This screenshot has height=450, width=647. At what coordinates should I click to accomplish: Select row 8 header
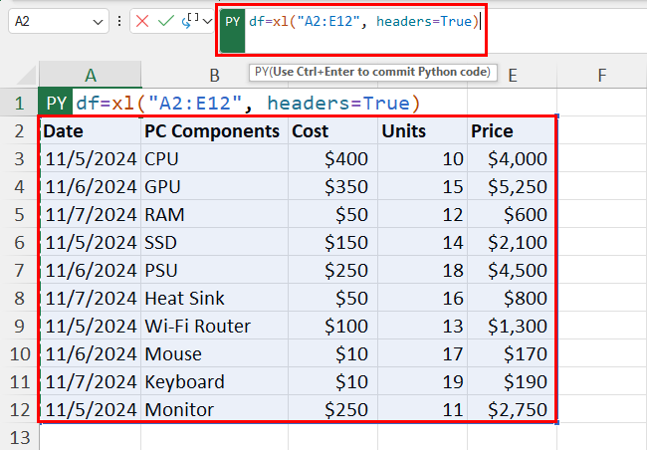coord(19,298)
